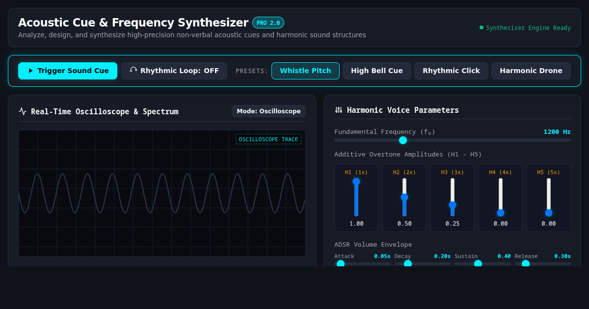Click the loop arrow icon beside Rhythmic Loop
Image resolution: width=589 pixels, height=309 pixels.
pos(134,70)
